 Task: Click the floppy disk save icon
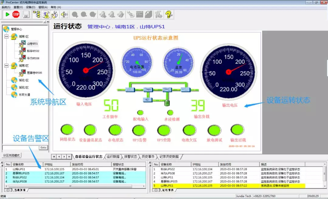coord(26,14)
